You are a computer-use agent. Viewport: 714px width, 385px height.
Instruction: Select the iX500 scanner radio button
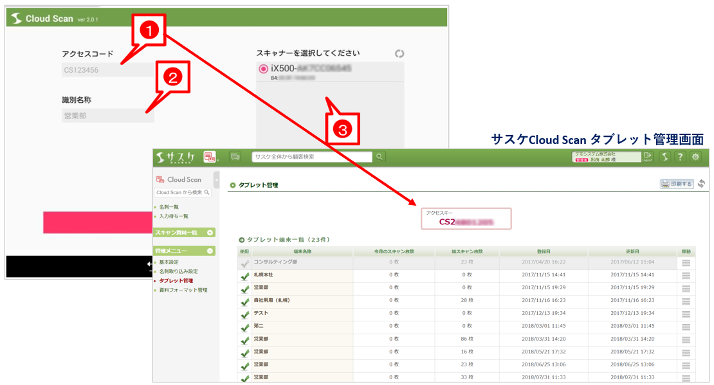click(x=263, y=69)
